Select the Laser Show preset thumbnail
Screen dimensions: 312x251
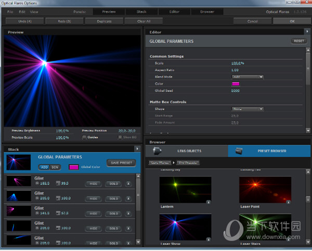pyautogui.click(x=185, y=227)
